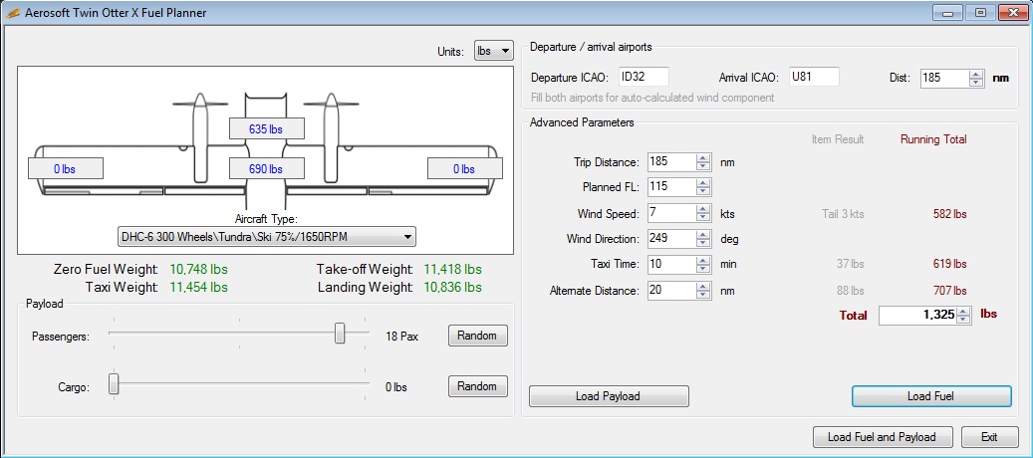Open the Units dropdown
1033x458 pixels.
tap(493, 51)
